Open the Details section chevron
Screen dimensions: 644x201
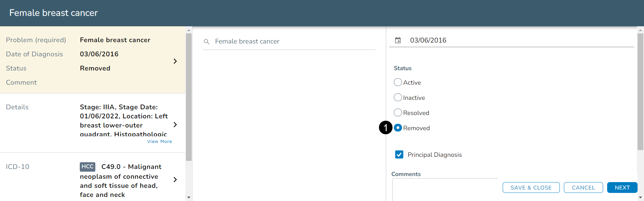[x=175, y=125]
